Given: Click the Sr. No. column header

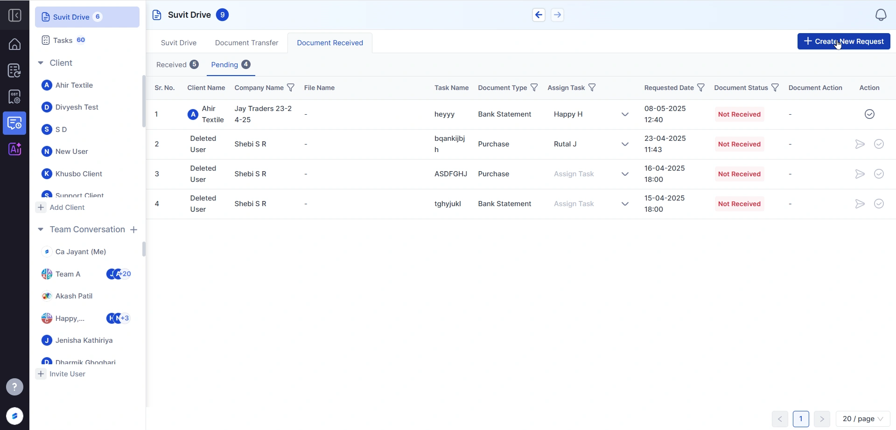Looking at the screenshot, I should click(x=165, y=88).
